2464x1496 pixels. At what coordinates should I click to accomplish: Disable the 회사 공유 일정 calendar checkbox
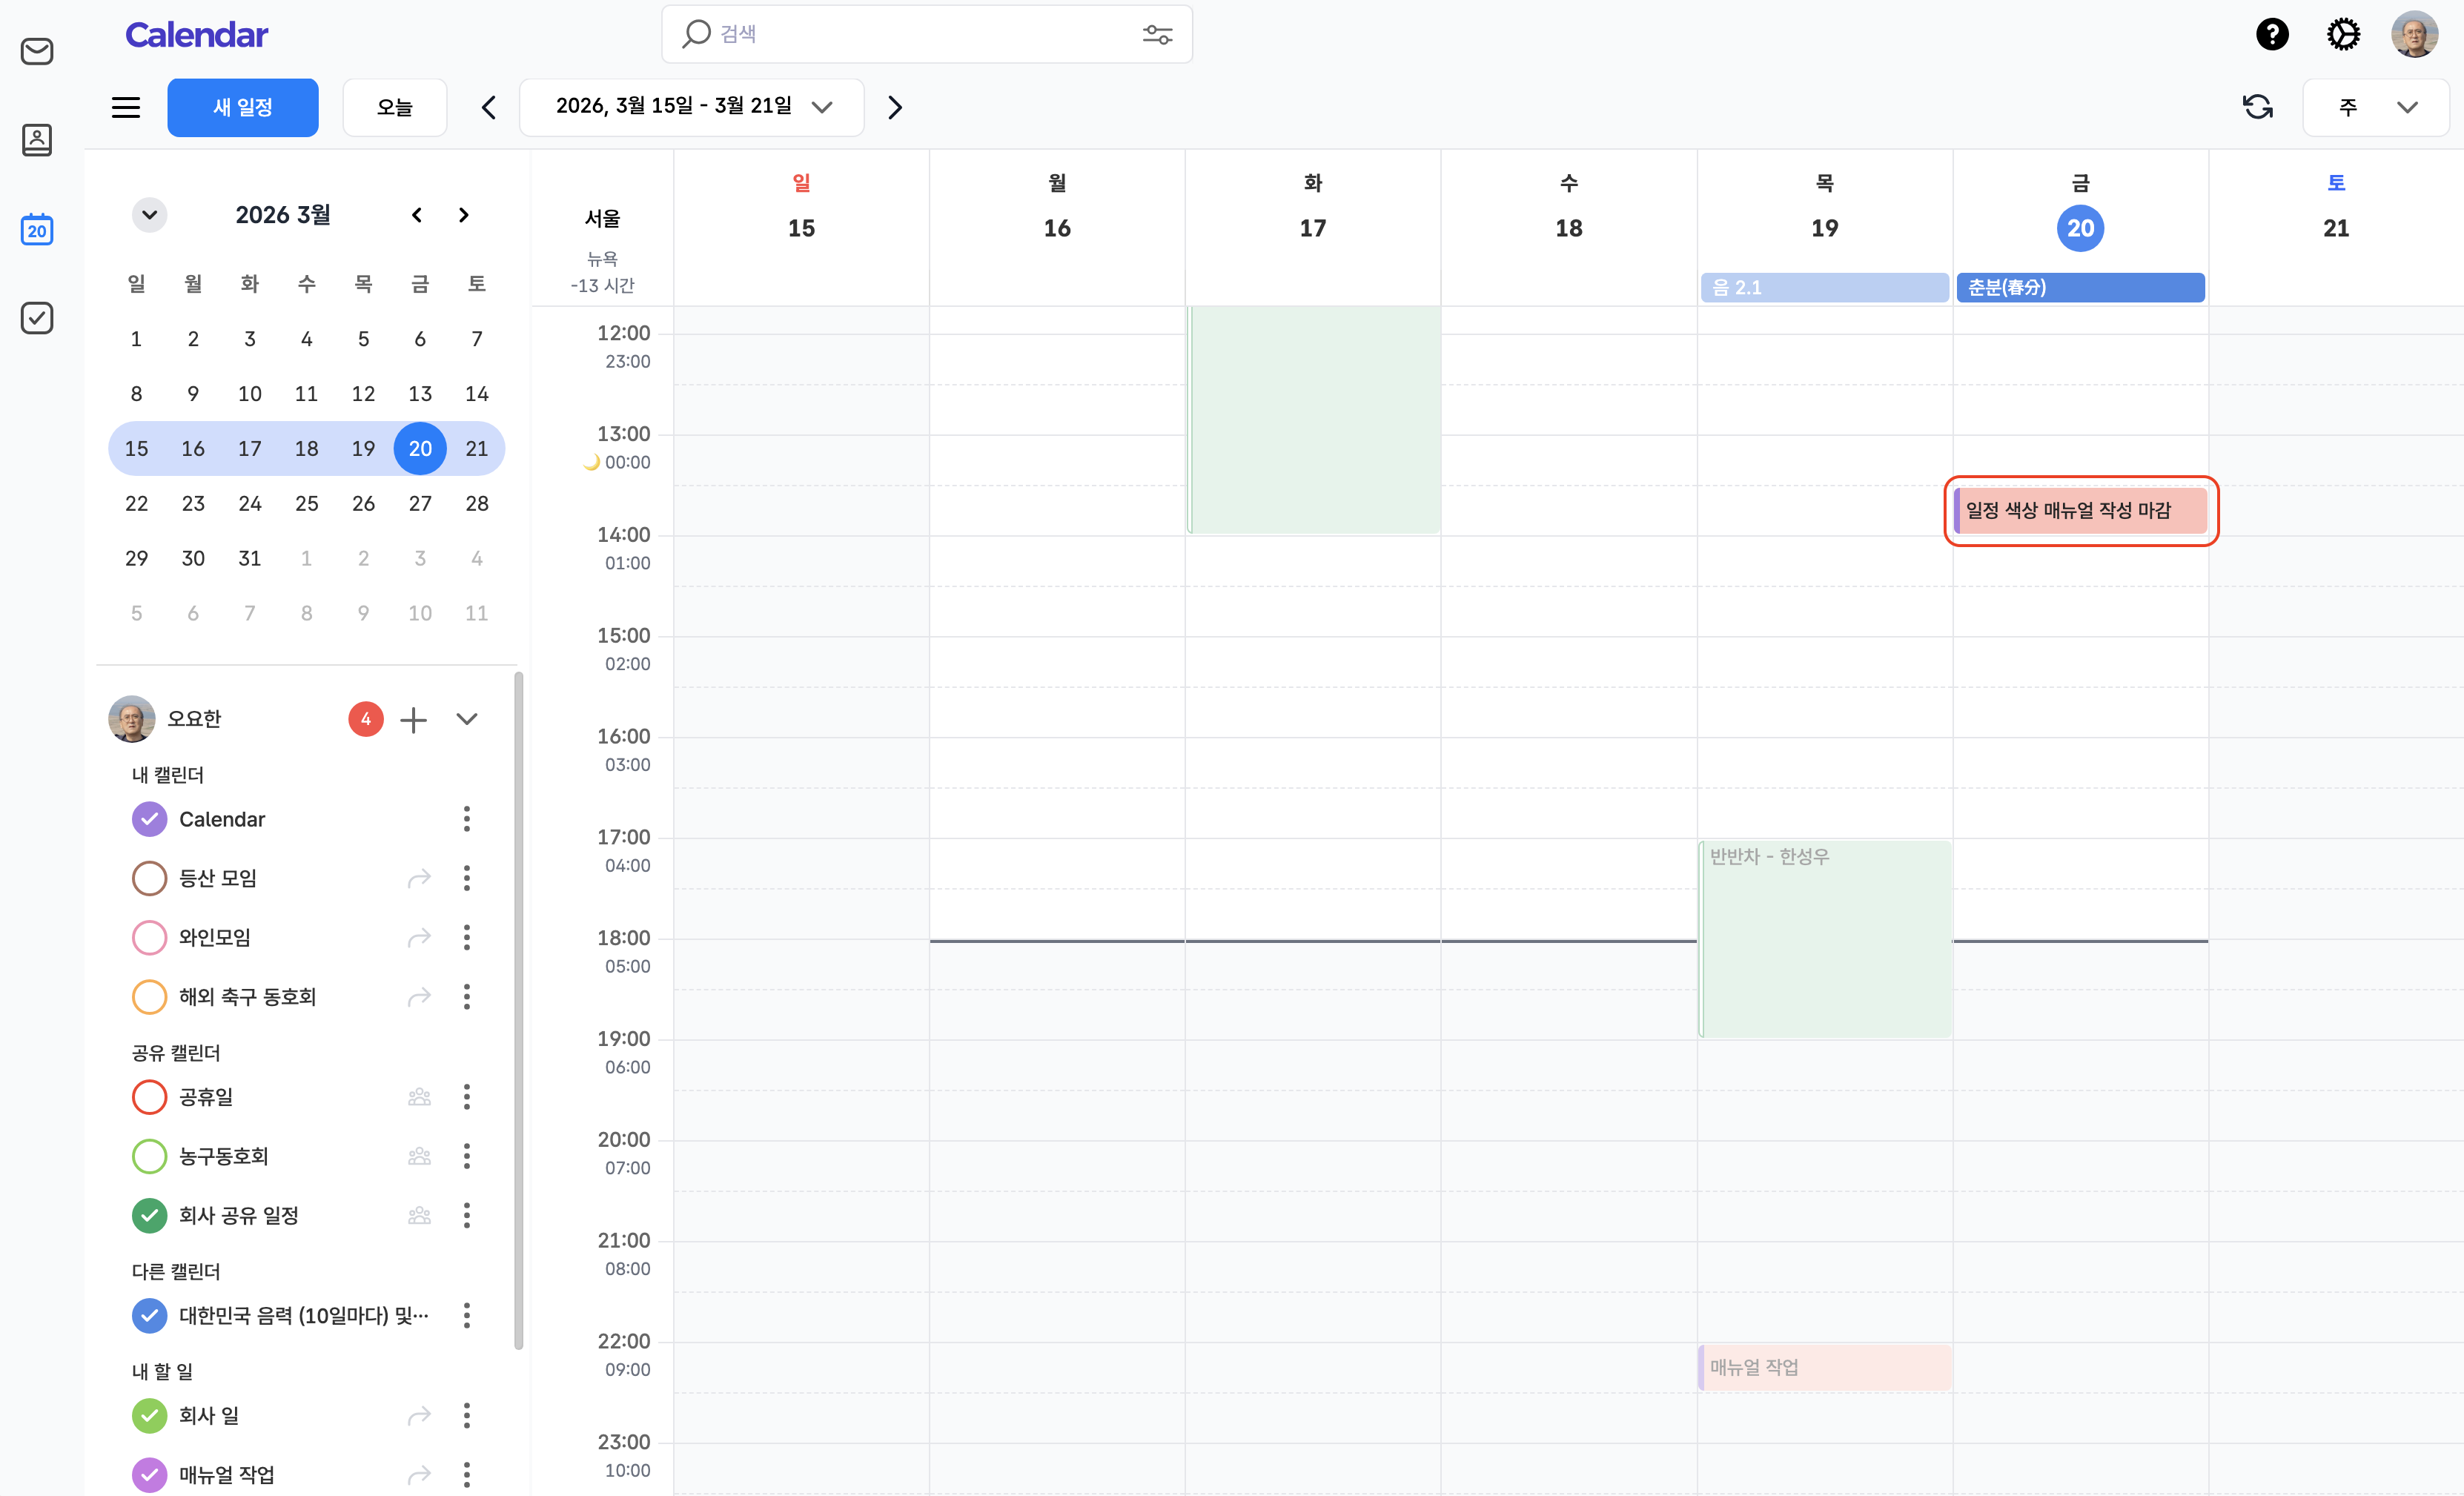(x=149, y=1215)
